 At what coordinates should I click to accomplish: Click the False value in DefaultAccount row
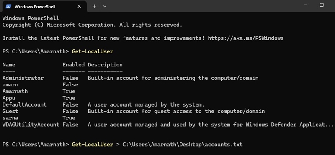[x=70, y=105]
